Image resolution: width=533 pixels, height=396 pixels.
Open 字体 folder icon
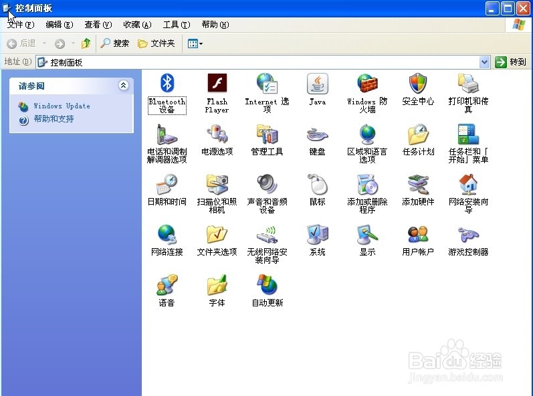click(x=217, y=284)
